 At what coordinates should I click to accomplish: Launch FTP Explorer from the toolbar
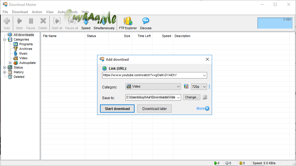tap(128, 23)
